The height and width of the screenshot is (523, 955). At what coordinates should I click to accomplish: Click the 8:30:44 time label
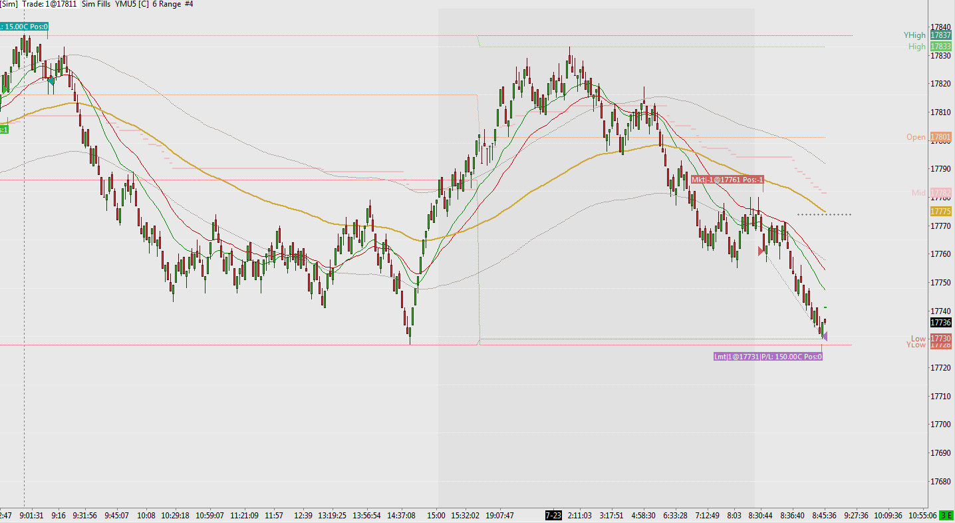point(760,516)
